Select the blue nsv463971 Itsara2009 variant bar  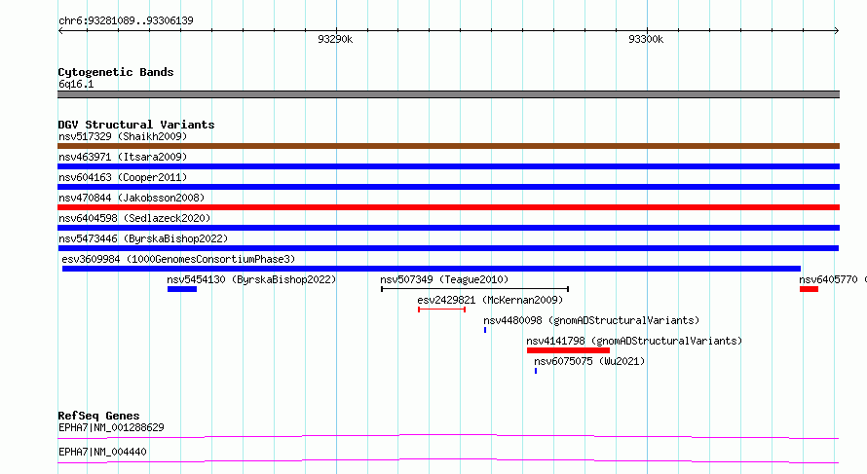448,166
